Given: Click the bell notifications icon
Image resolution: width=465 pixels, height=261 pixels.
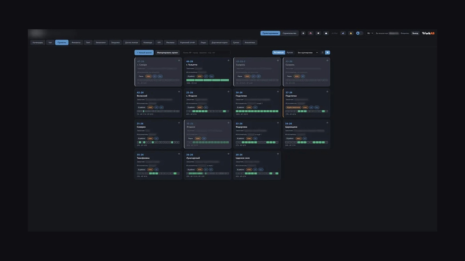Looking at the screenshot, I should [351, 33].
